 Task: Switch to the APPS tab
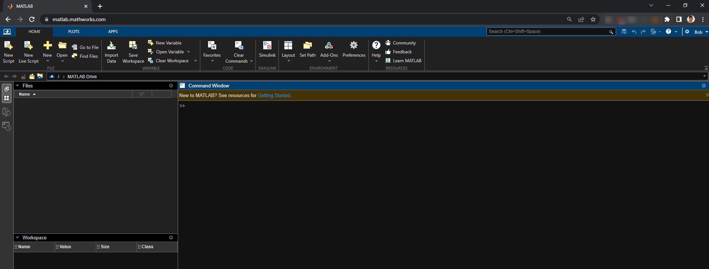coord(113,31)
